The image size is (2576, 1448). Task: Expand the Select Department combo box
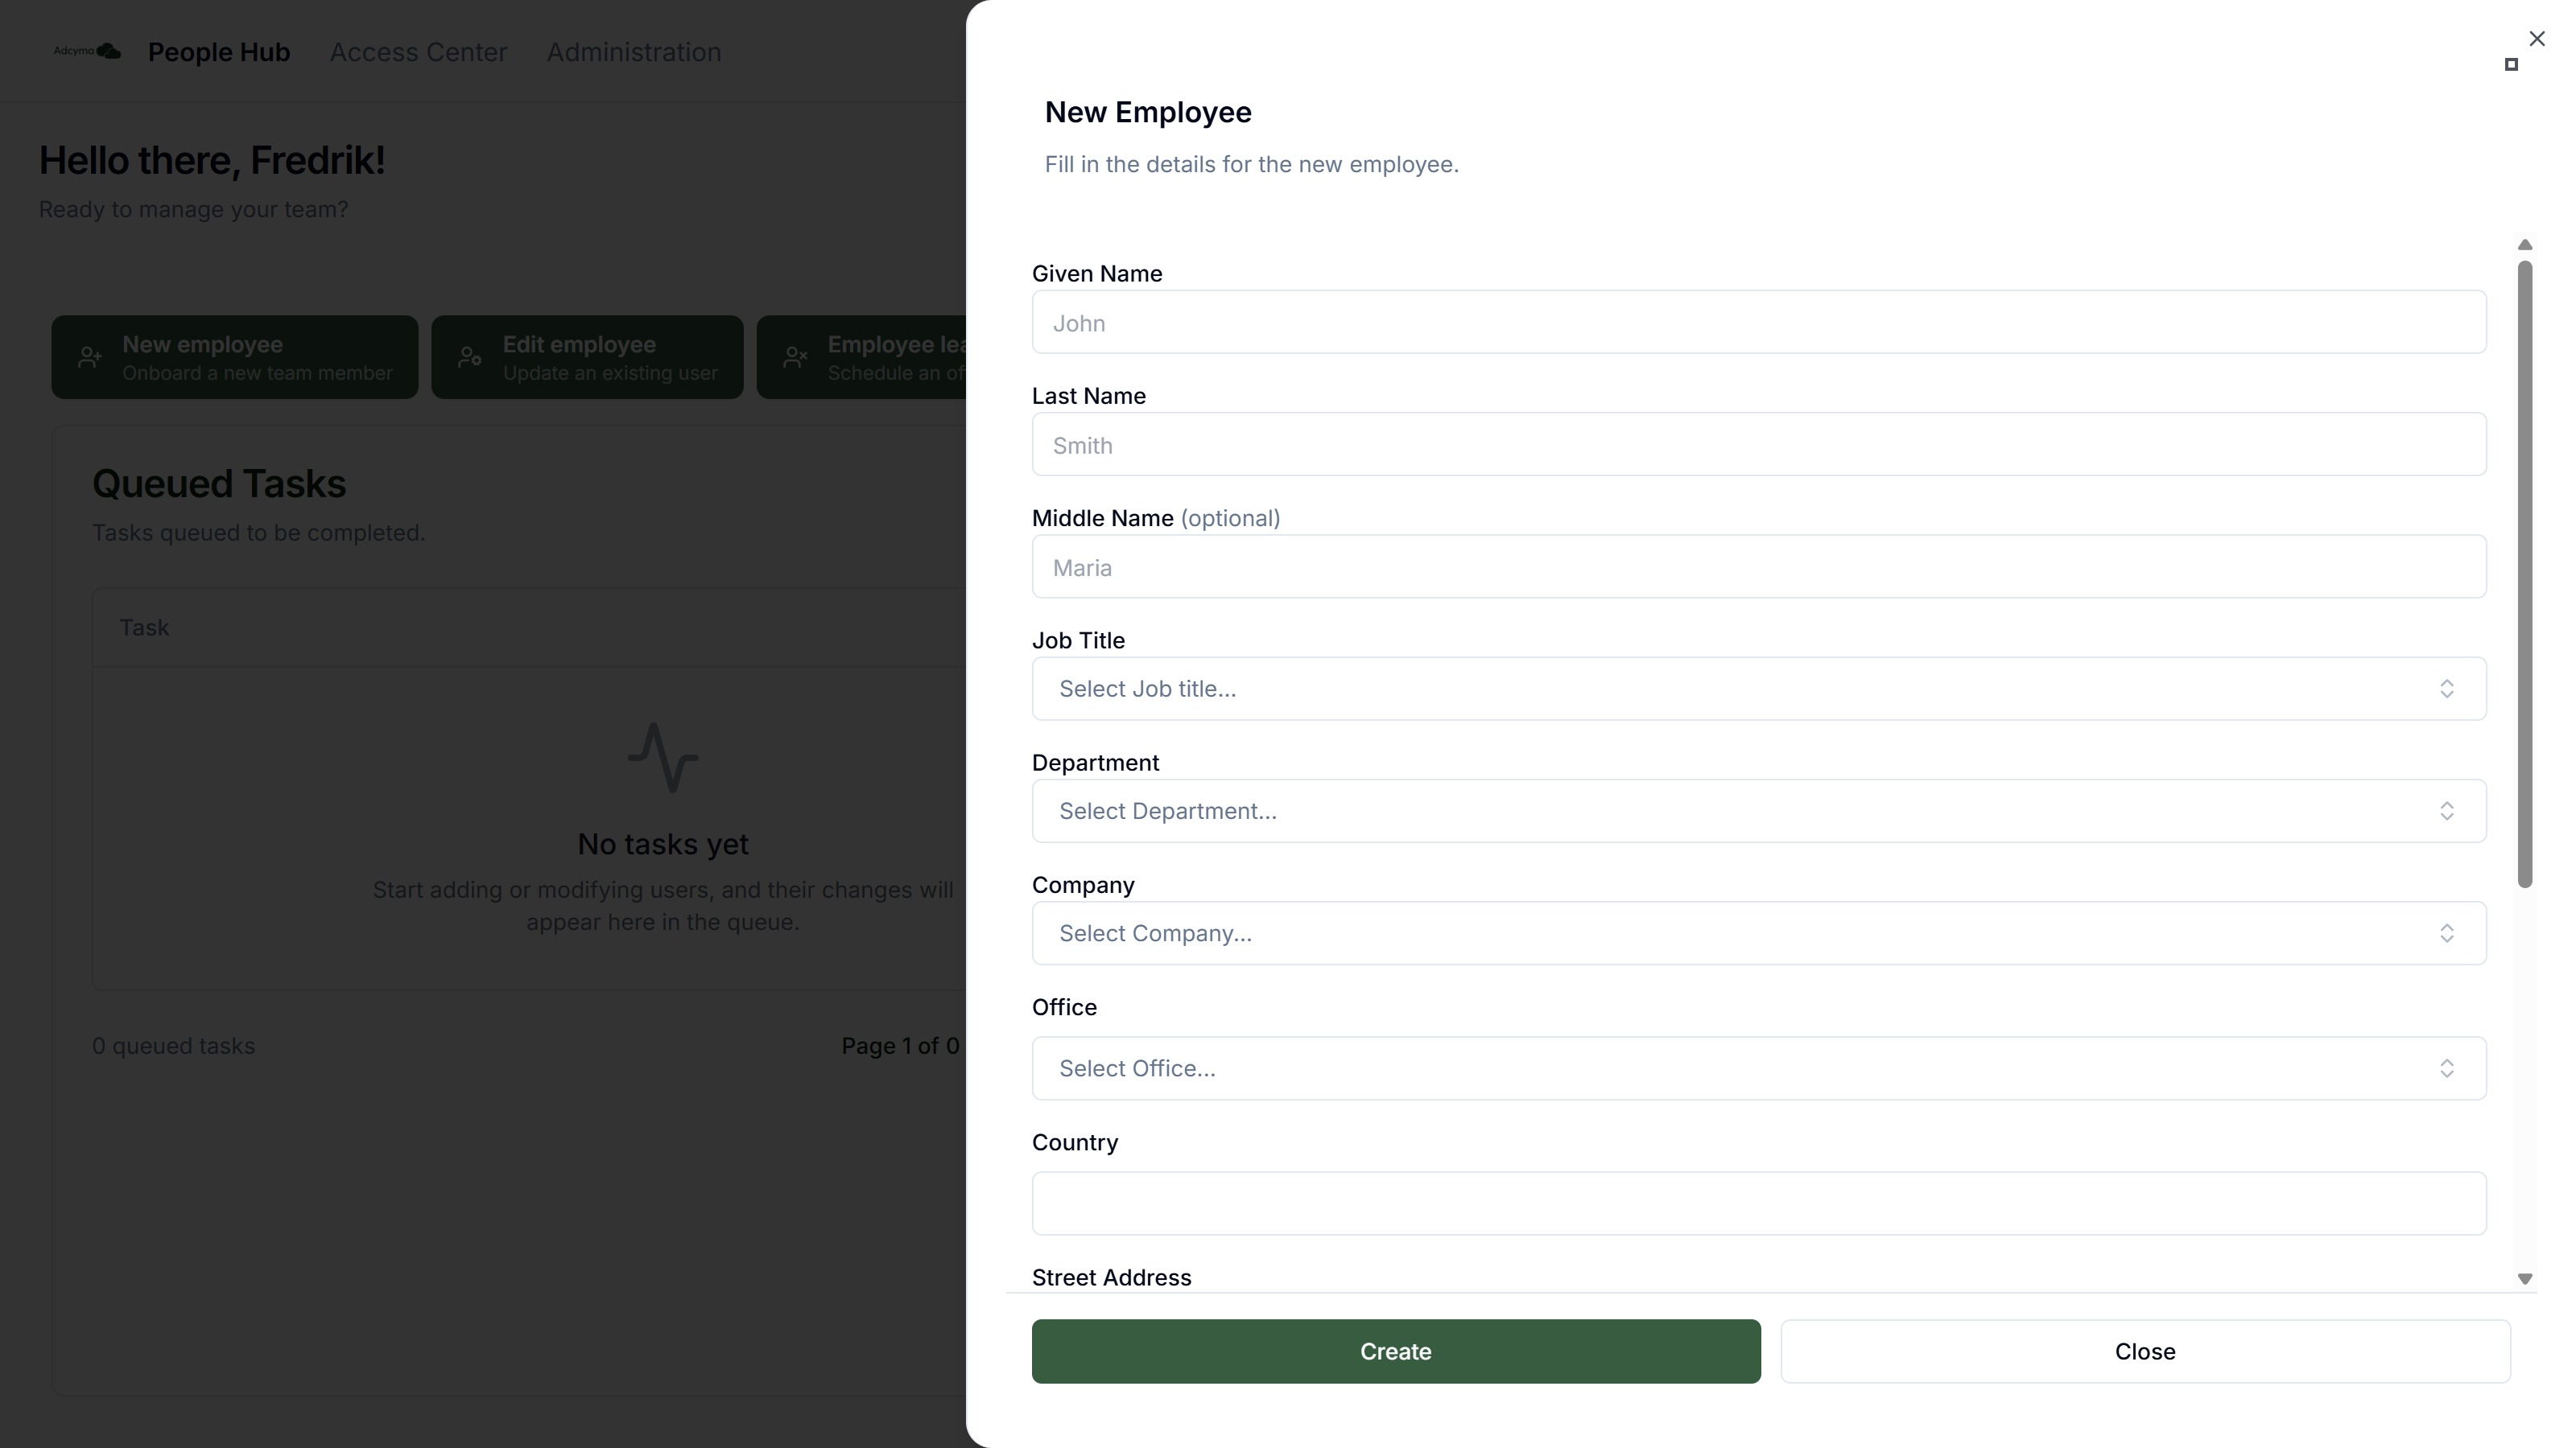point(1759,810)
